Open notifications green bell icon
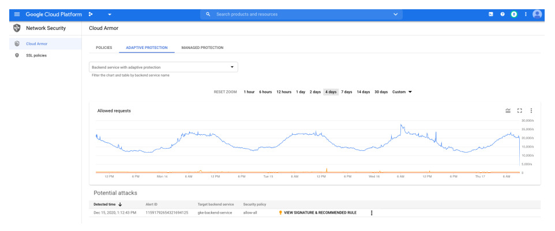555x231 pixels. pos(514,14)
